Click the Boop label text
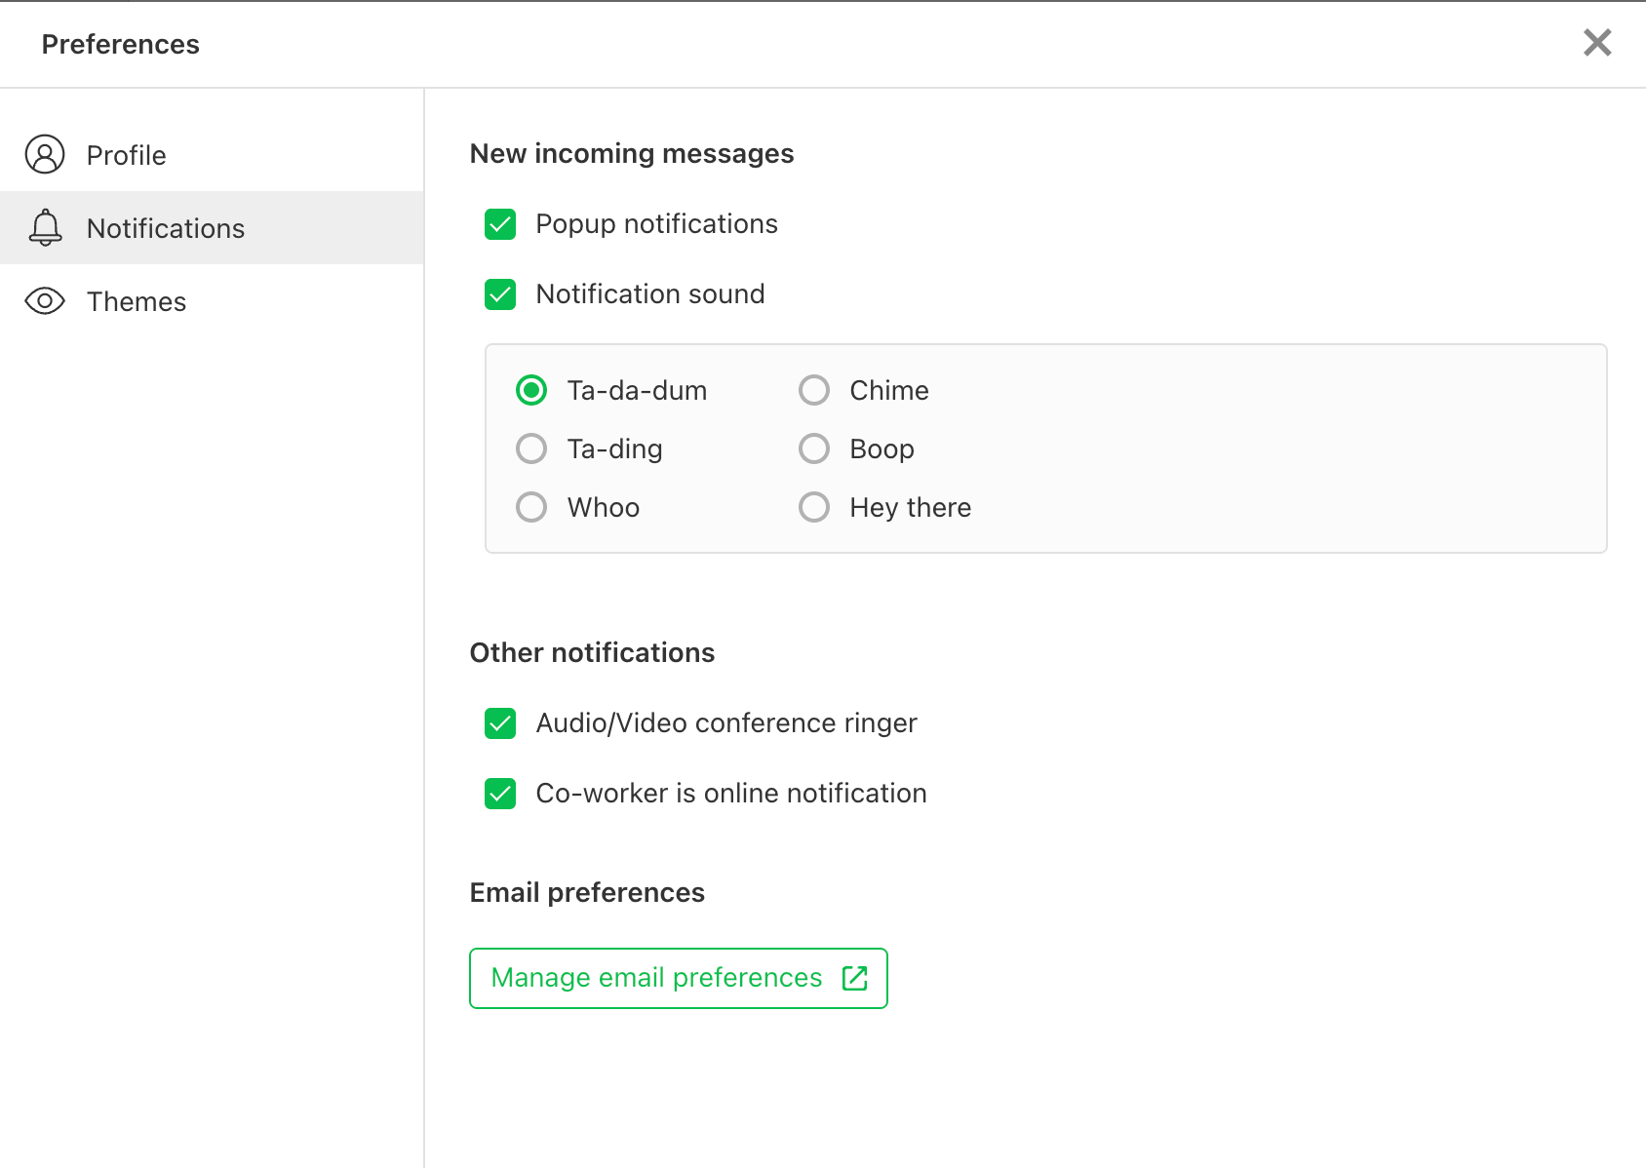Viewport: 1646px width, 1168px height. [882, 449]
